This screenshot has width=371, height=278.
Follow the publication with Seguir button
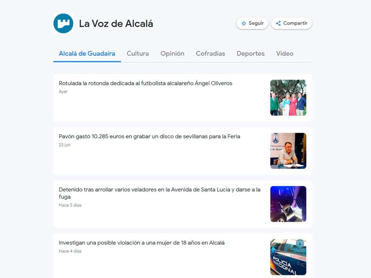click(252, 23)
